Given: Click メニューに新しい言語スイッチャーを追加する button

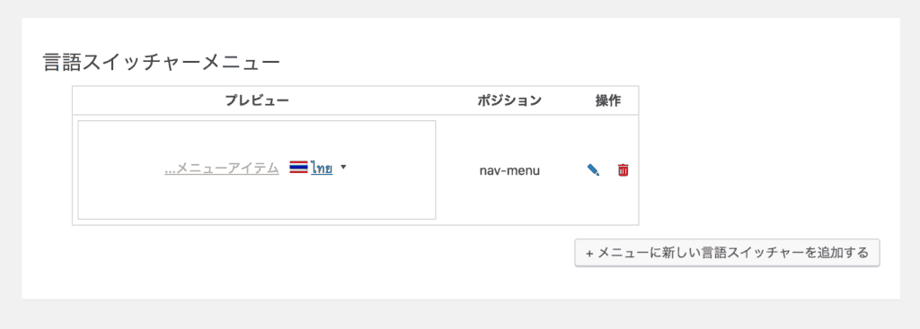Looking at the screenshot, I should (x=727, y=253).
